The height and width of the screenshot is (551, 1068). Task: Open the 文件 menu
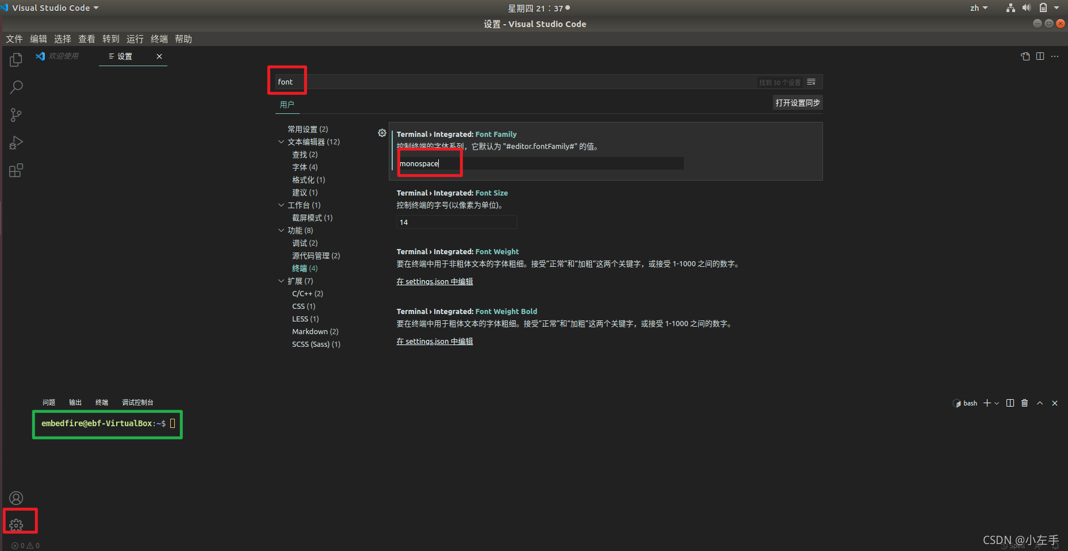[14, 39]
